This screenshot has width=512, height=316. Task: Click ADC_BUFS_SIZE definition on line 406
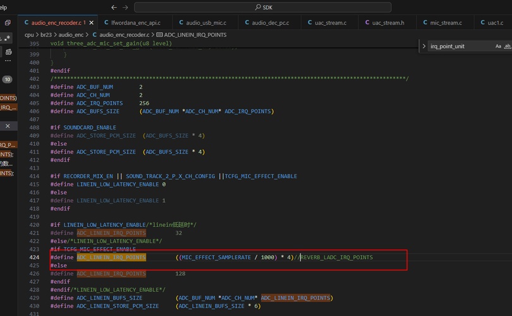pos(98,111)
